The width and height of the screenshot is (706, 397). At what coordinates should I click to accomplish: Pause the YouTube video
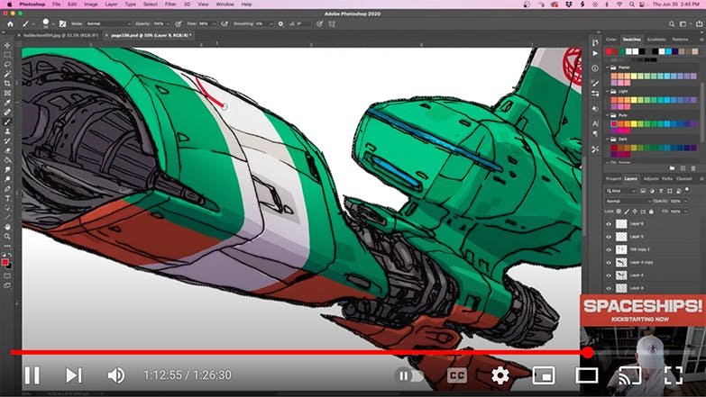point(32,375)
